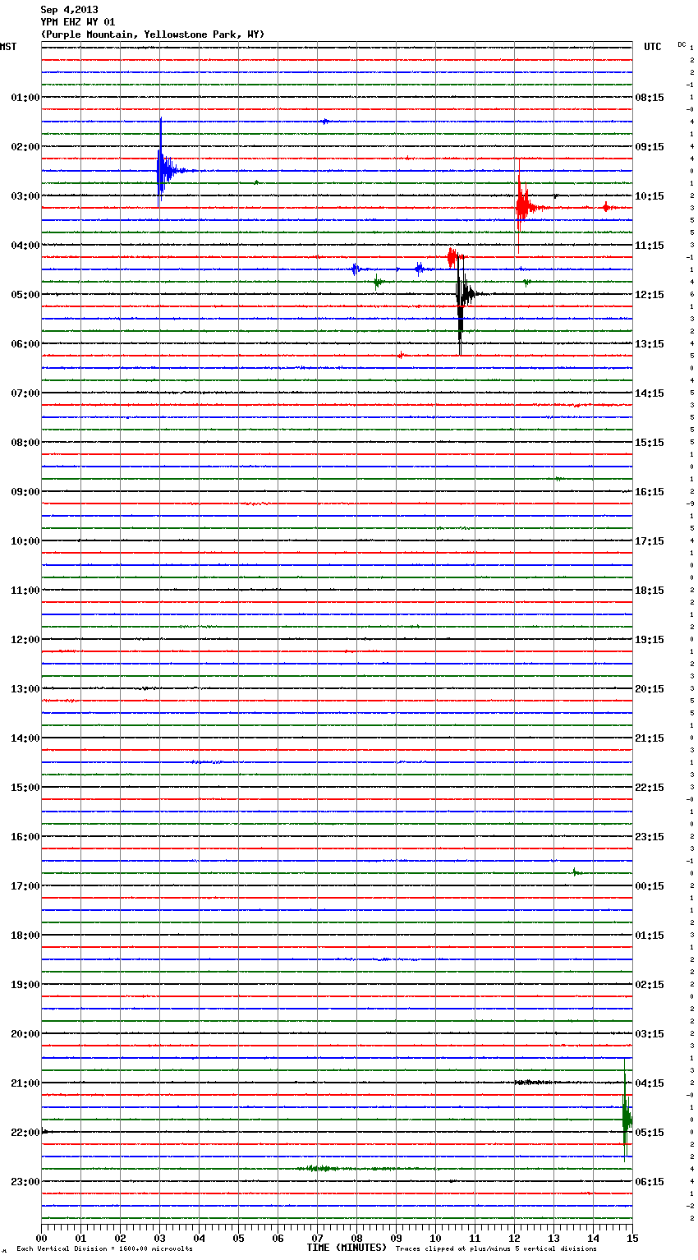Viewport: 698px width, 1260px height.
Task: Click the small green event on the 16:45 trace
Action: (576, 872)
